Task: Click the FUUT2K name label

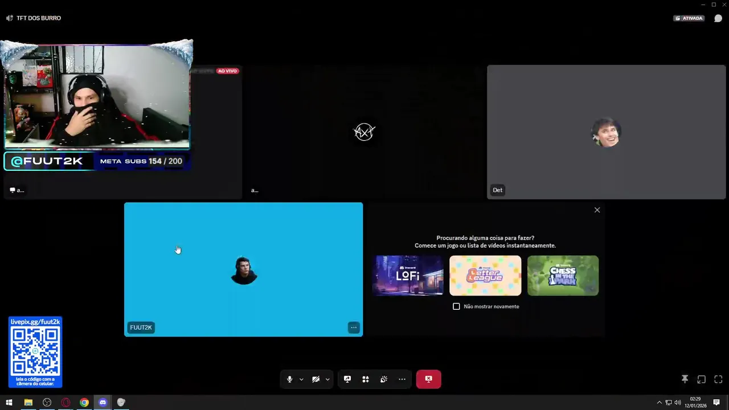Action: tap(141, 327)
